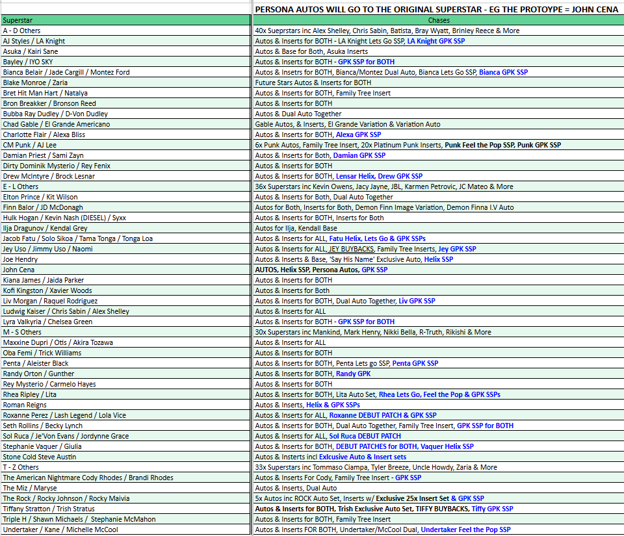Select the A - D Others cell

(x=125, y=31)
